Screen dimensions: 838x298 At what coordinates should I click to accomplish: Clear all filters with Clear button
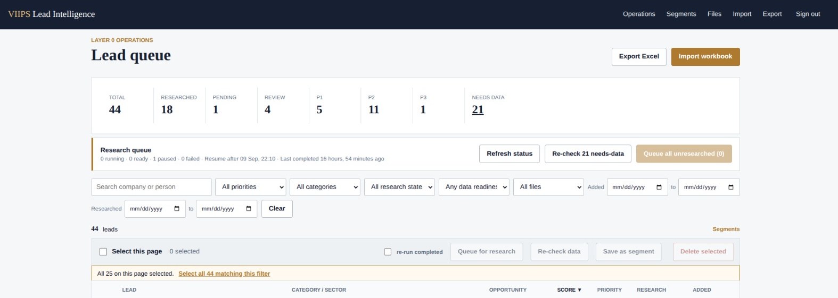coord(277,209)
